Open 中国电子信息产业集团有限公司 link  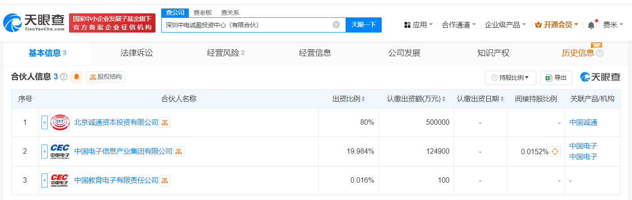point(123,151)
